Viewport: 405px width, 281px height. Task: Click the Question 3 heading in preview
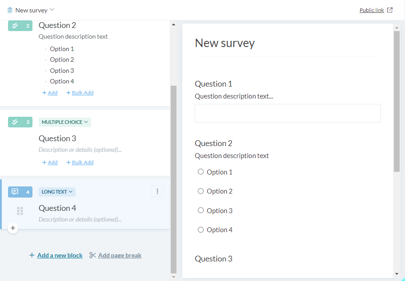point(213,258)
